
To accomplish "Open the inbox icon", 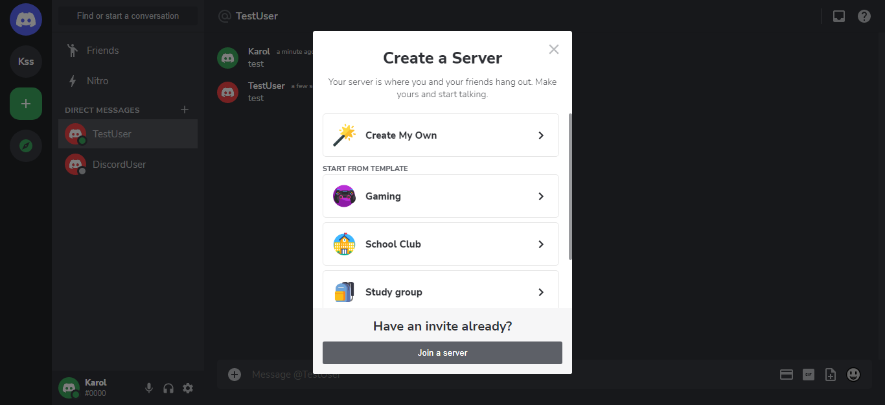I will 838,16.
